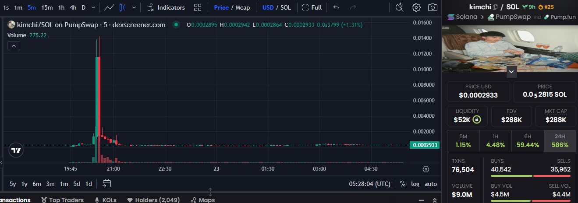This screenshot has height=203, width=578.
Task: Toggle auto scale on price axis
Action: (431, 184)
